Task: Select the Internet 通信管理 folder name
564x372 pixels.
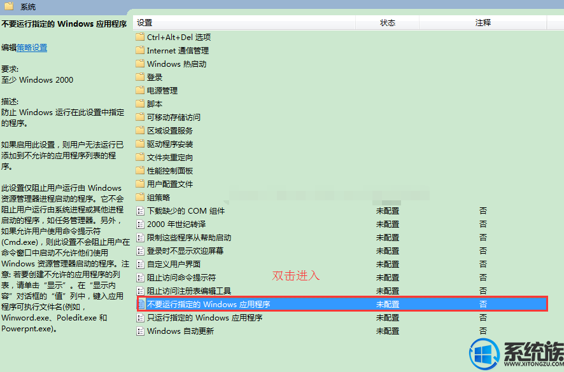Action: pyautogui.click(x=178, y=50)
